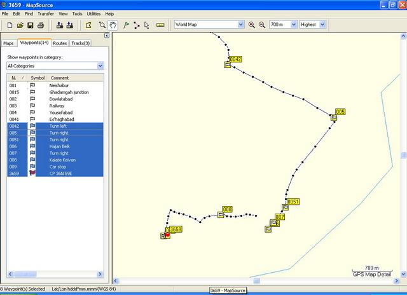Select waypoint 001 Neishabur row

click(55, 85)
